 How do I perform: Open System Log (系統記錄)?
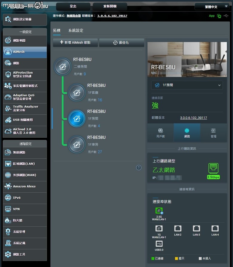coord(25,243)
